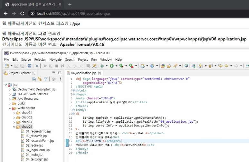Click the Filter funnel icon in Project Explorer

coord(45,79)
